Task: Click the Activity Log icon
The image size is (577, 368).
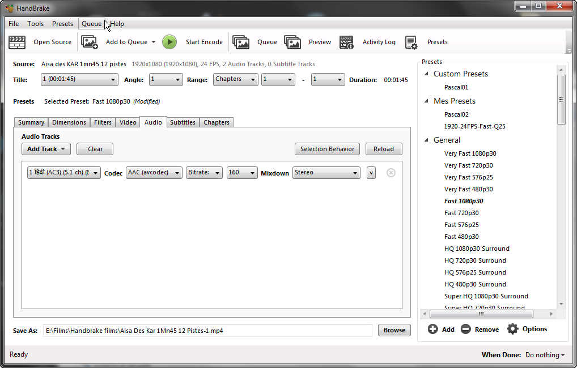Action: coord(346,42)
